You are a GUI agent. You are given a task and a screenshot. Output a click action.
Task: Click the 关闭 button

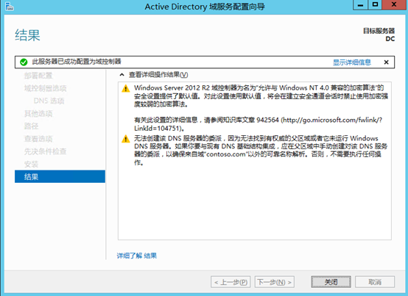[x=331, y=282]
